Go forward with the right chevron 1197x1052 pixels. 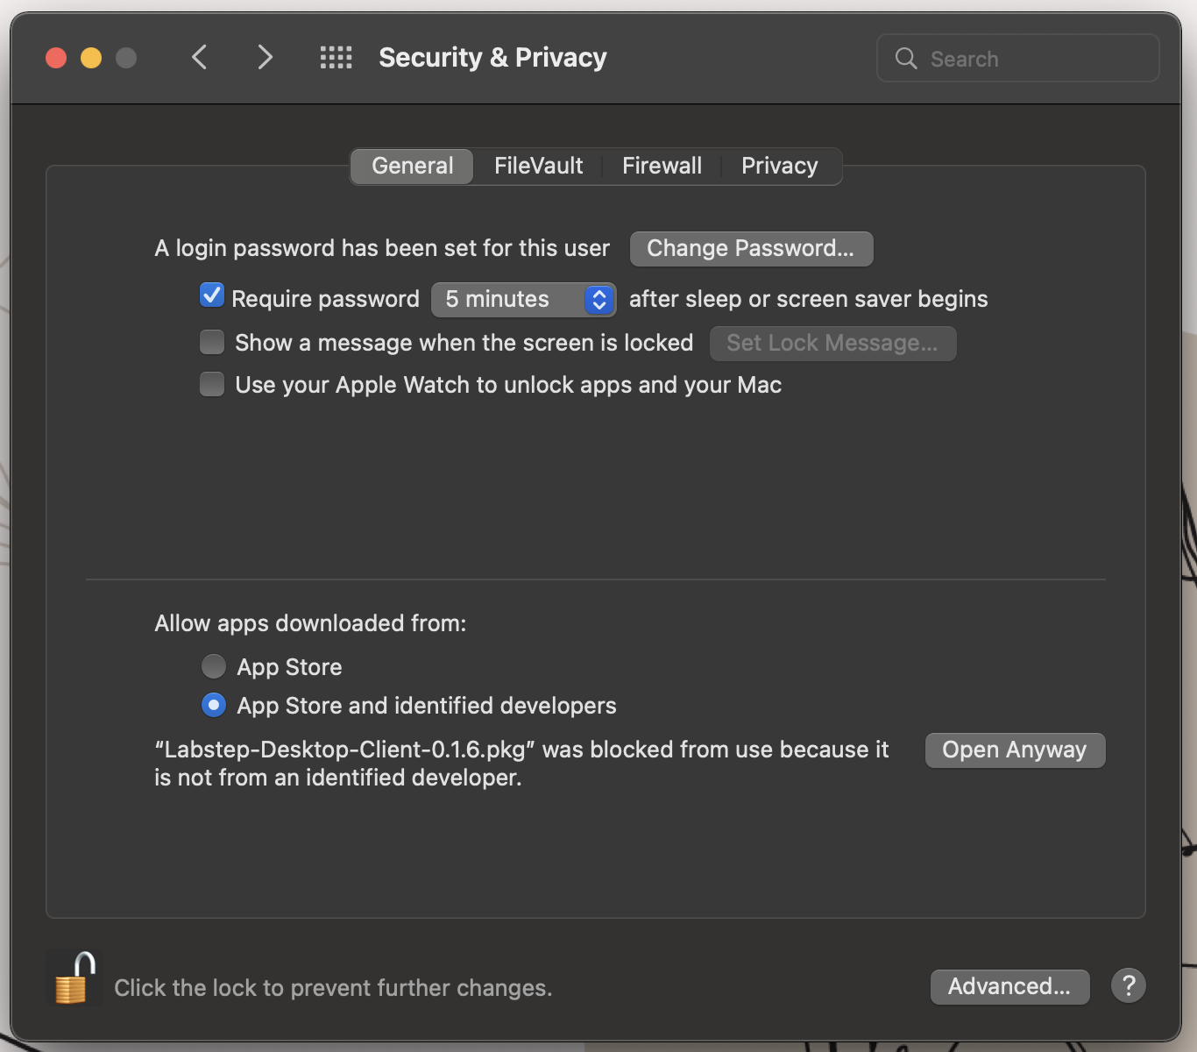tap(265, 58)
